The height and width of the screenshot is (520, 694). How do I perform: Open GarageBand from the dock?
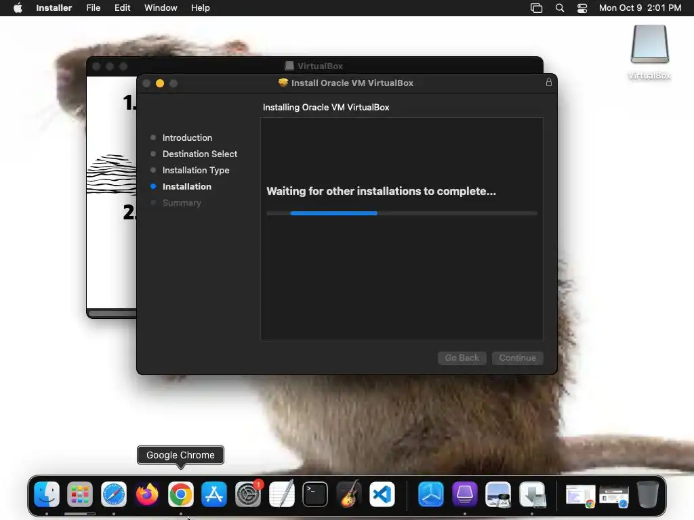click(349, 494)
